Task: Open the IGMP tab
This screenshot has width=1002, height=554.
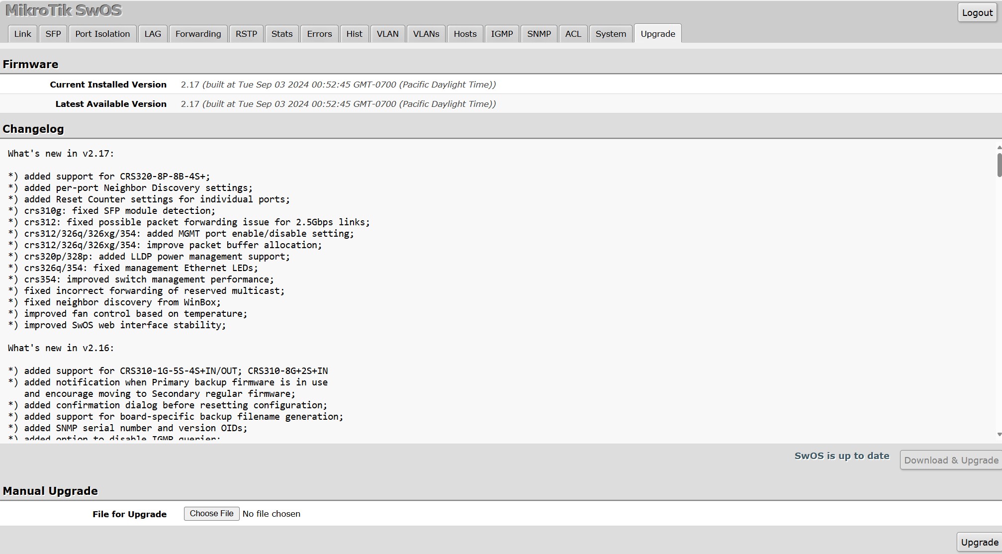Action: pos(502,34)
